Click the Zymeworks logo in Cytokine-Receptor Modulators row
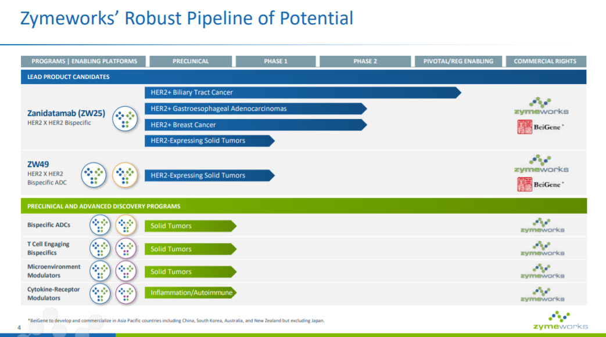The image size is (606, 337). click(x=542, y=295)
